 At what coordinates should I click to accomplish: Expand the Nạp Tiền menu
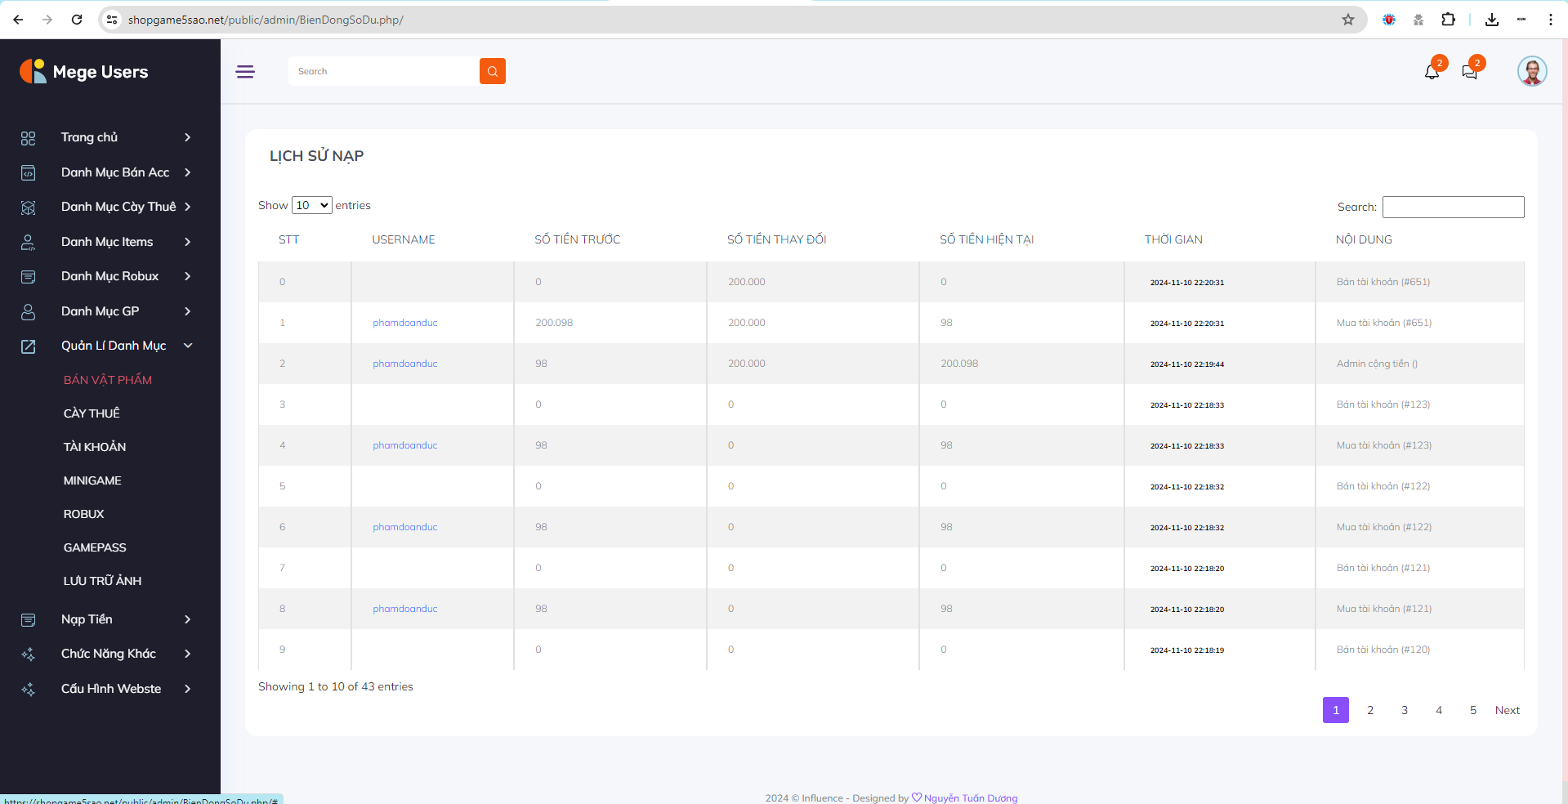click(87, 619)
